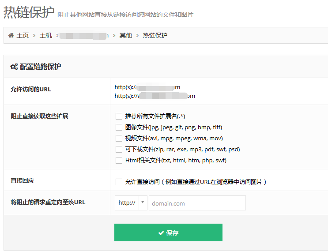Click the chevron before 热链保护 breadcrumb
Screen dimensions: 328x251
pyautogui.click(x=137, y=36)
